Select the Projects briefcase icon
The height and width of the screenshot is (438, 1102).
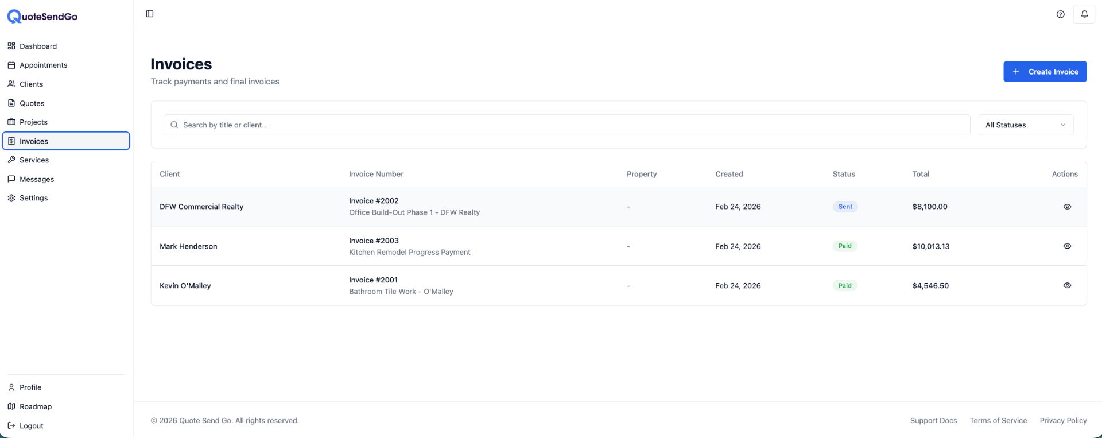point(11,122)
